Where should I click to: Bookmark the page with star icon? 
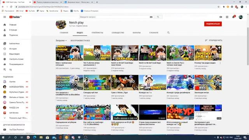point(219,7)
